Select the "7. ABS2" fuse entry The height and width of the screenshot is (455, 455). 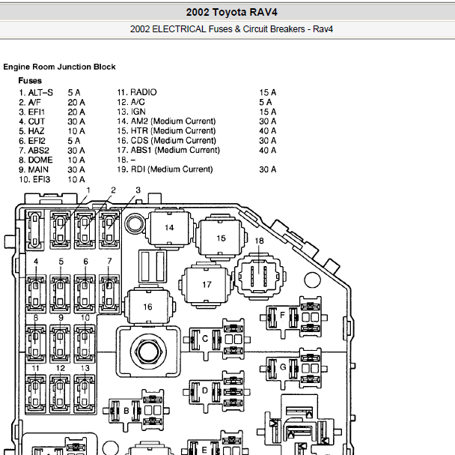click(x=34, y=151)
